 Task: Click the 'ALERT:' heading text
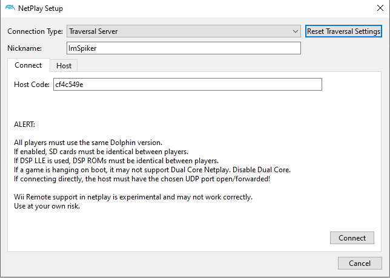(x=24, y=124)
